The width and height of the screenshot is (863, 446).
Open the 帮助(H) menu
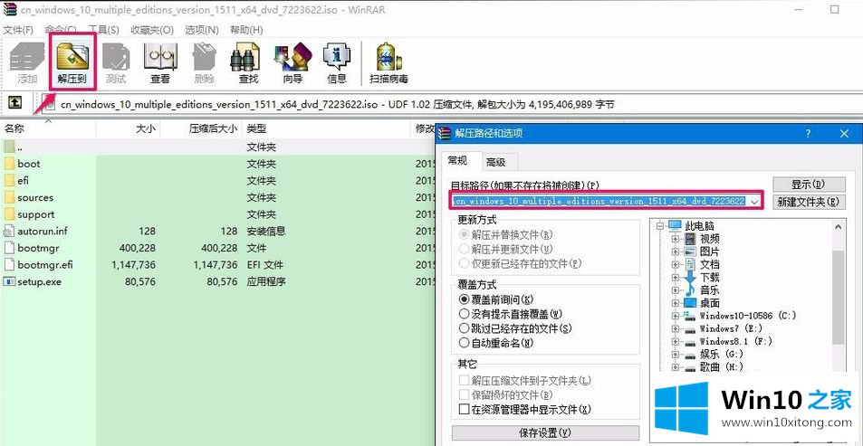coord(246,30)
